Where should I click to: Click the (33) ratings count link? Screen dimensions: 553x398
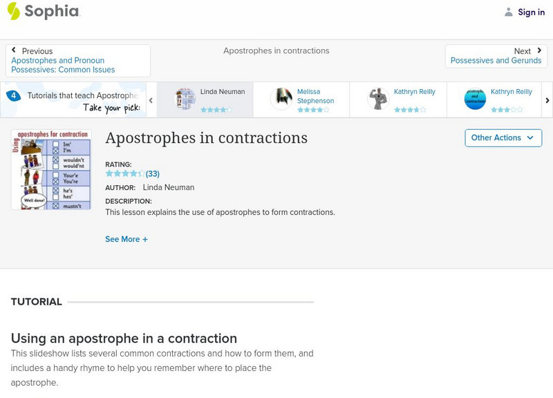(x=153, y=173)
